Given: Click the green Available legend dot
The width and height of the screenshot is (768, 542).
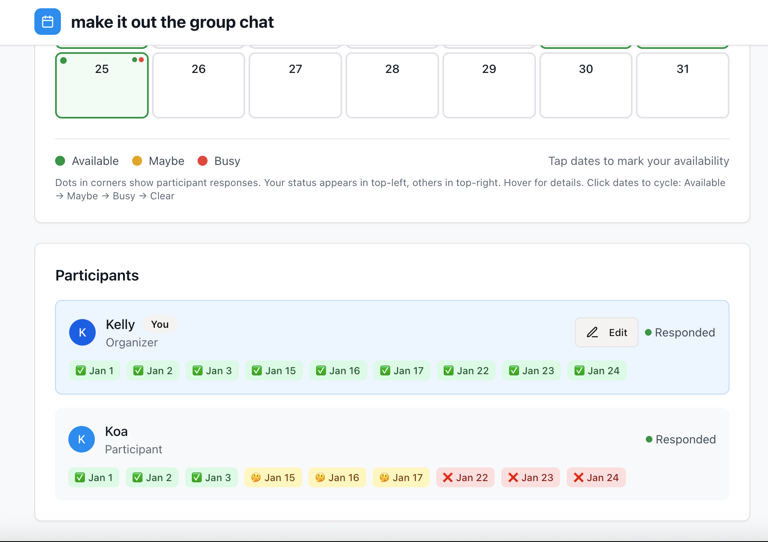Looking at the screenshot, I should 60,161.
